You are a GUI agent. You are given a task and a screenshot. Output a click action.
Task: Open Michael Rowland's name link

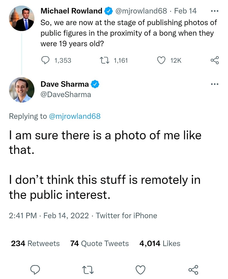point(72,11)
